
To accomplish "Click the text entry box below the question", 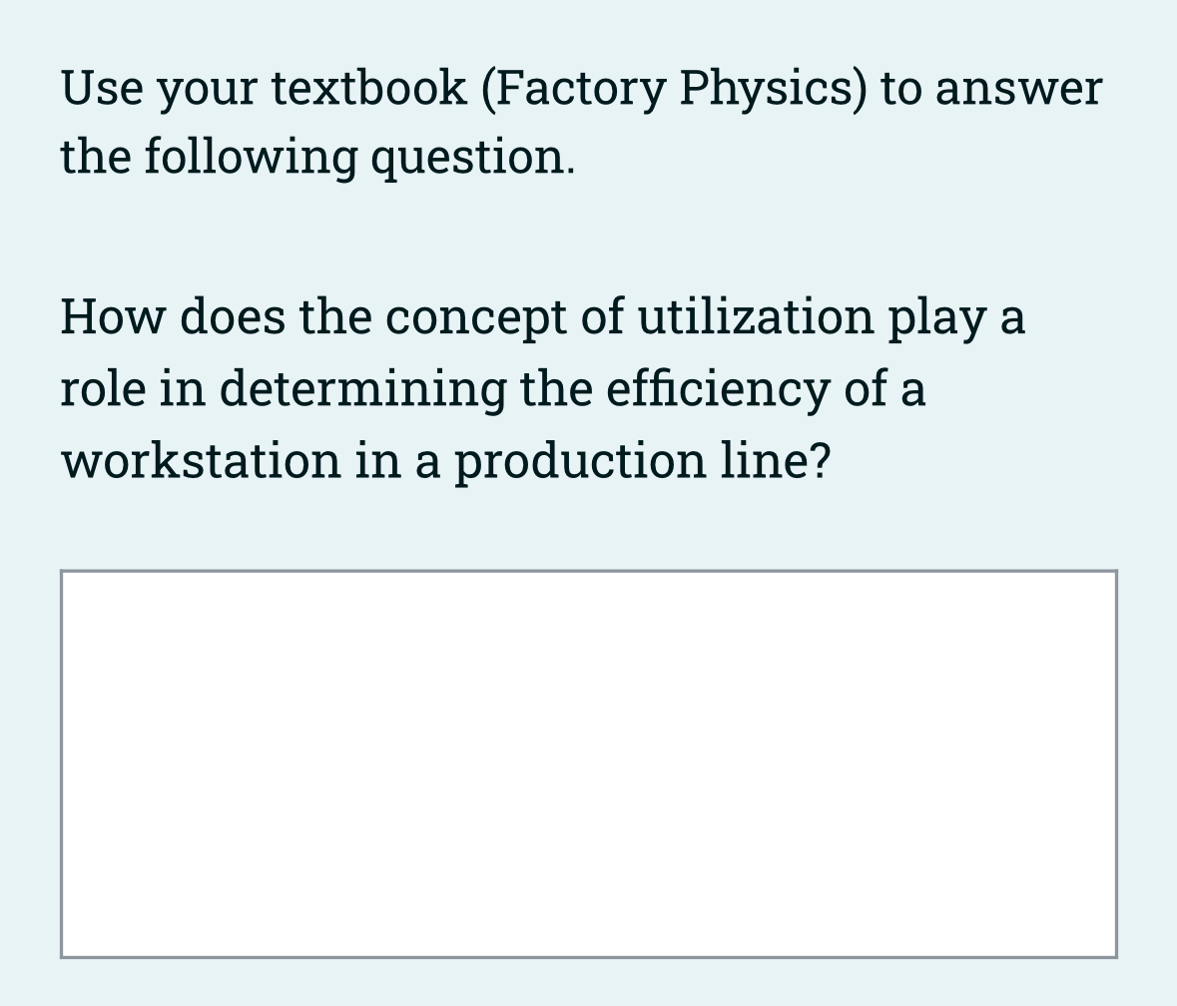I will tap(589, 763).
